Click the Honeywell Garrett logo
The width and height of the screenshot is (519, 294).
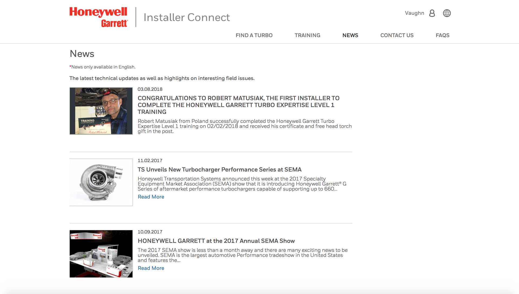click(x=99, y=17)
